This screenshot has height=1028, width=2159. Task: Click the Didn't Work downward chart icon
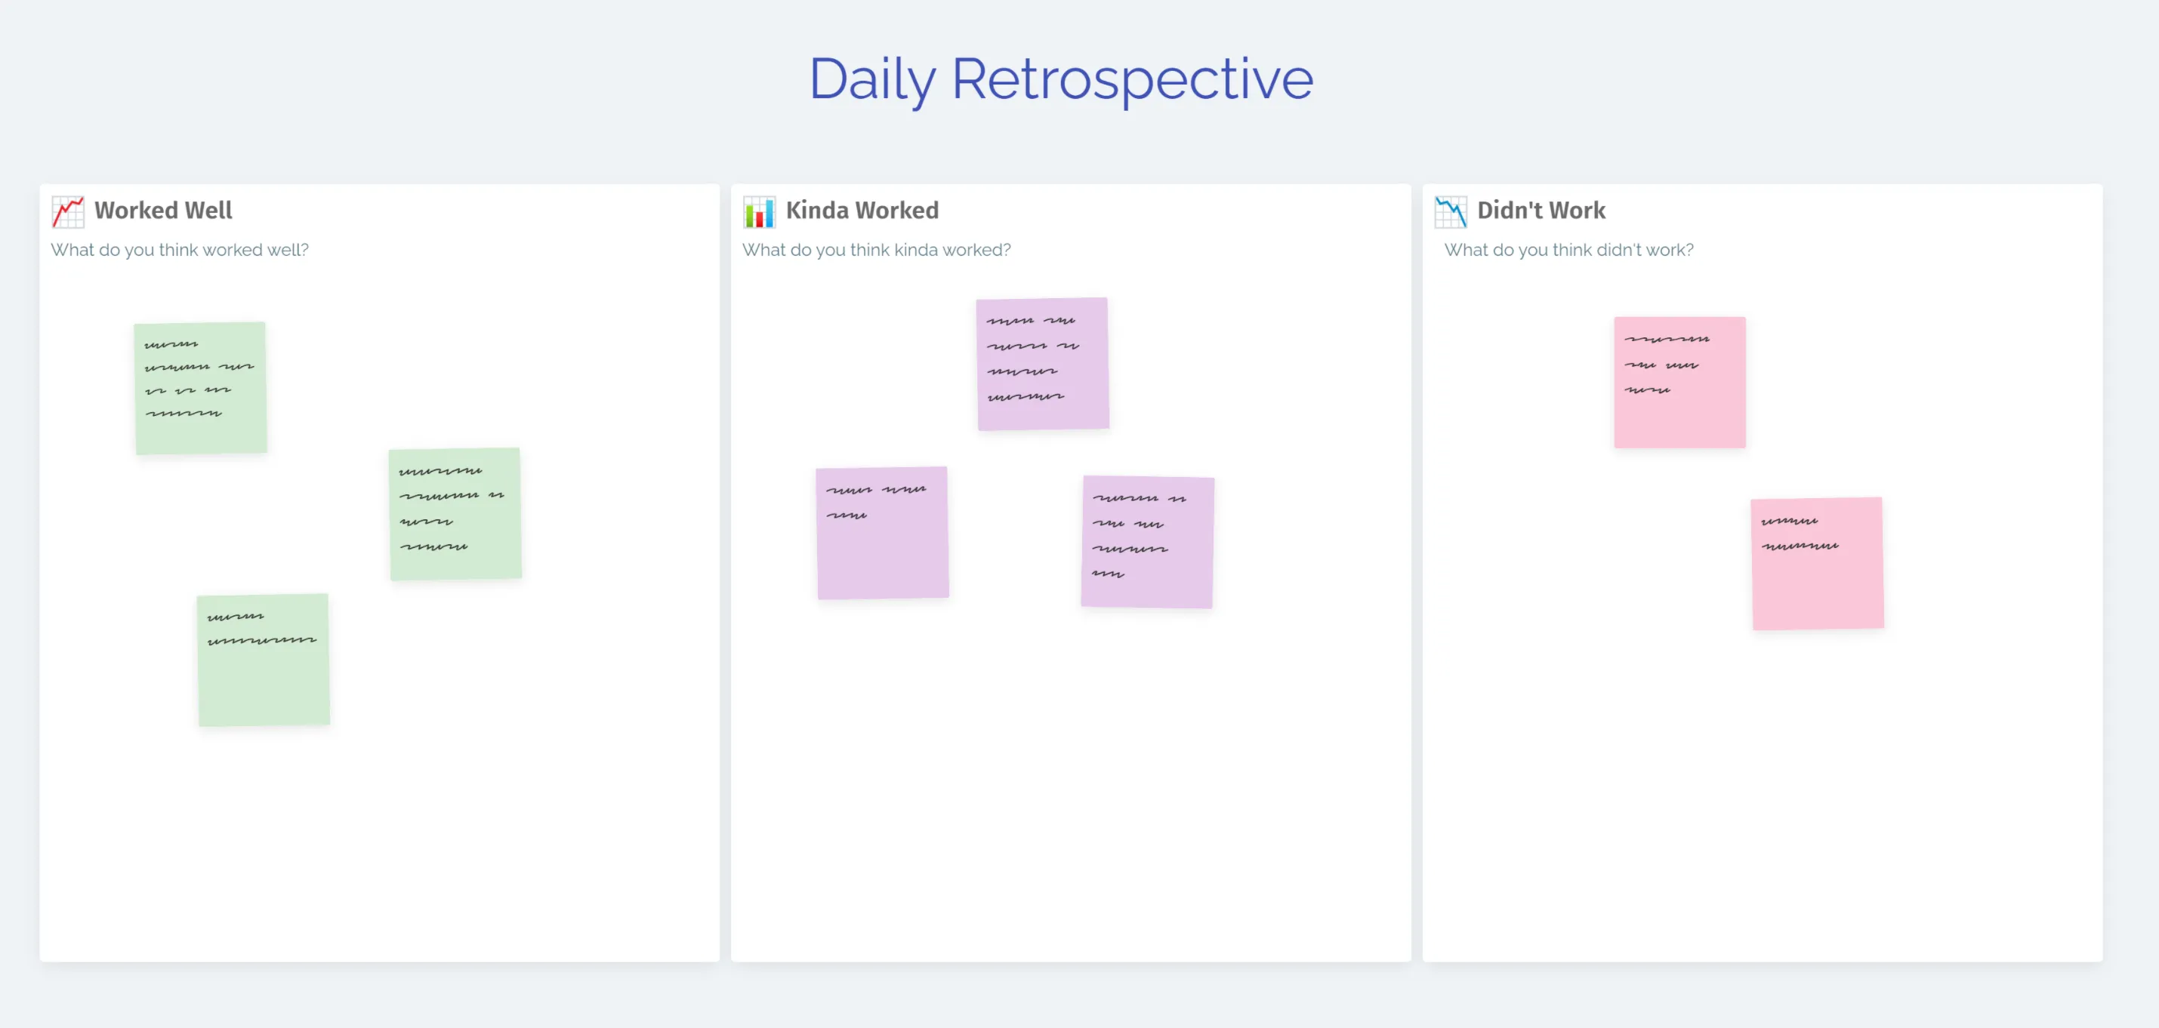(x=1450, y=211)
